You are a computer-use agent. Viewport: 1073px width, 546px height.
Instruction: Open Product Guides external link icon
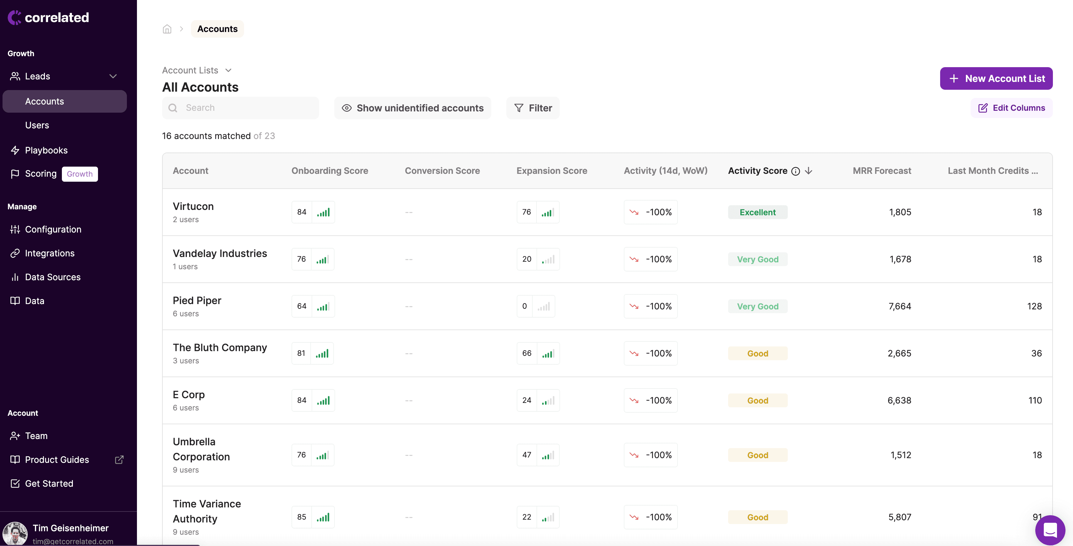(119, 459)
